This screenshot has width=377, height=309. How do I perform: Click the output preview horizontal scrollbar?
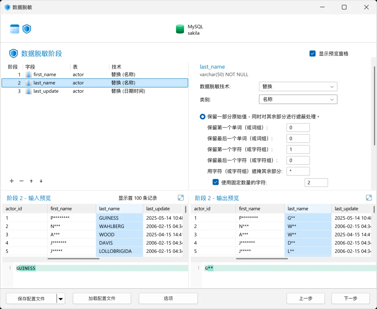tap(262, 259)
